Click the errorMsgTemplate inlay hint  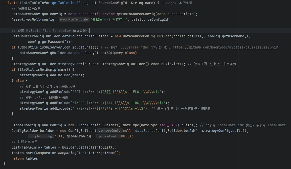[74, 20]
